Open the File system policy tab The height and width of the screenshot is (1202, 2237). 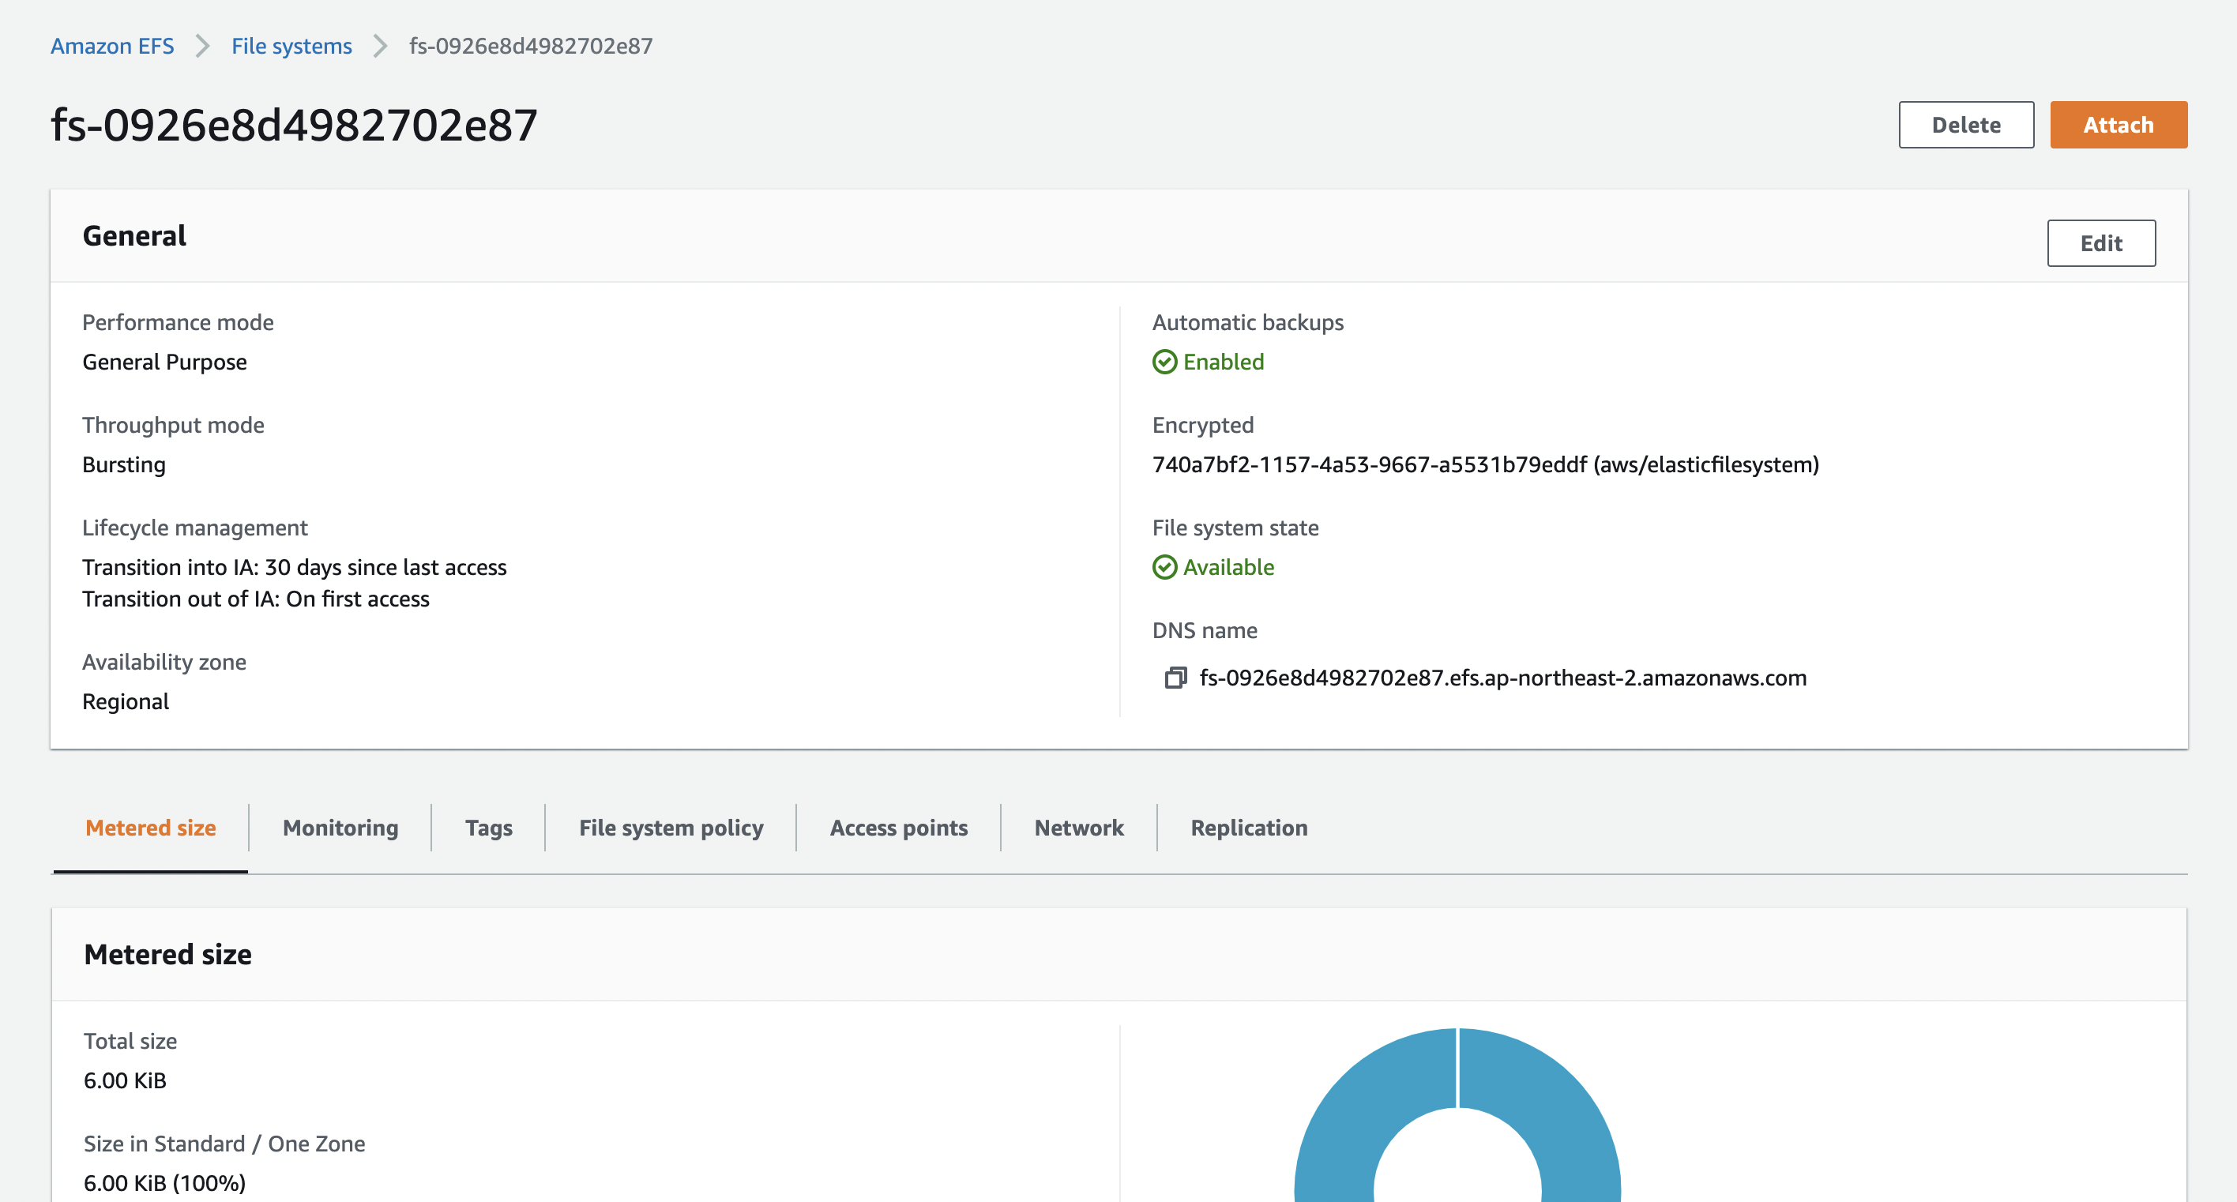[x=671, y=827]
